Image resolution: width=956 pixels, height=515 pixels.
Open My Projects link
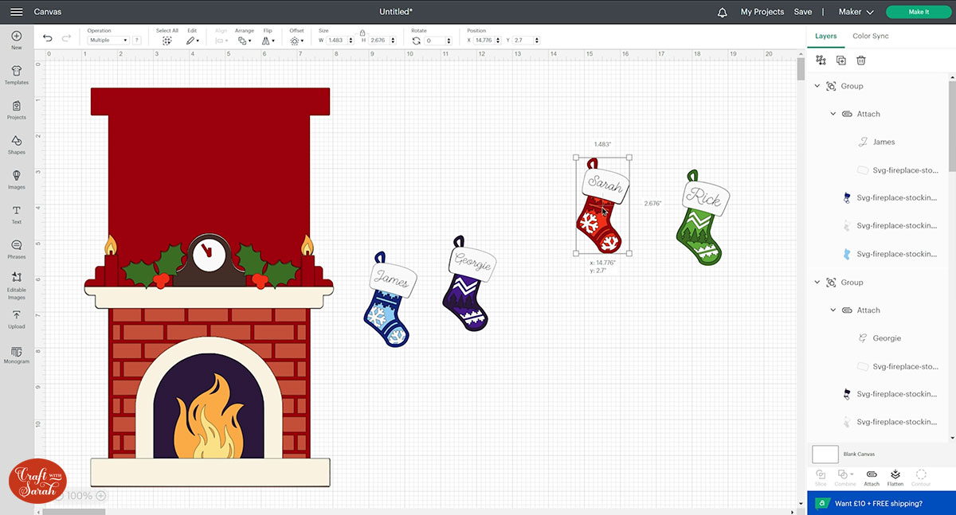pos(762,12)
